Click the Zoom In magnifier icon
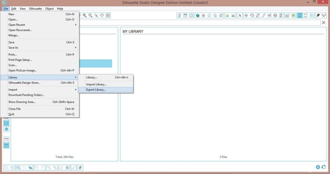This screenshot has height=174, width=330. point(85,15)
